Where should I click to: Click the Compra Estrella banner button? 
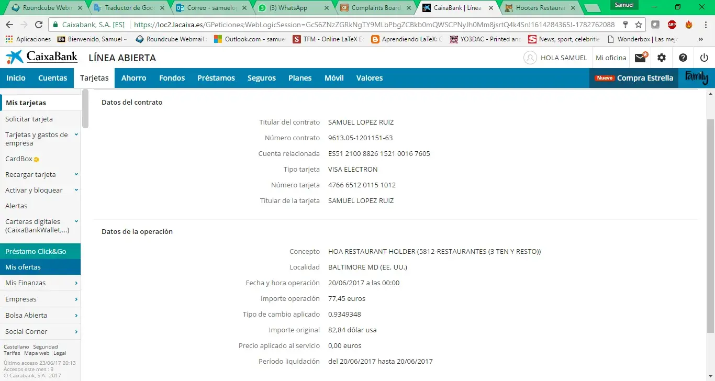[x=634, y=78]
